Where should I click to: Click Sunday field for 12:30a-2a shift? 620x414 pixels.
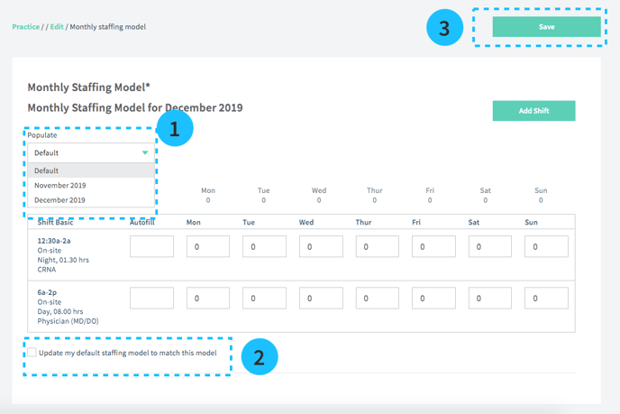[x=546, y=247]
